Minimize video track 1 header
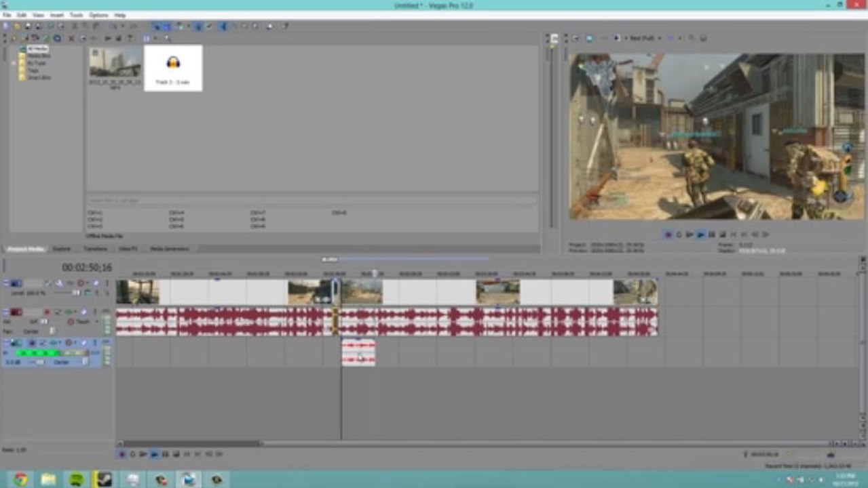 pyautogui.click(x=5, y=283)
